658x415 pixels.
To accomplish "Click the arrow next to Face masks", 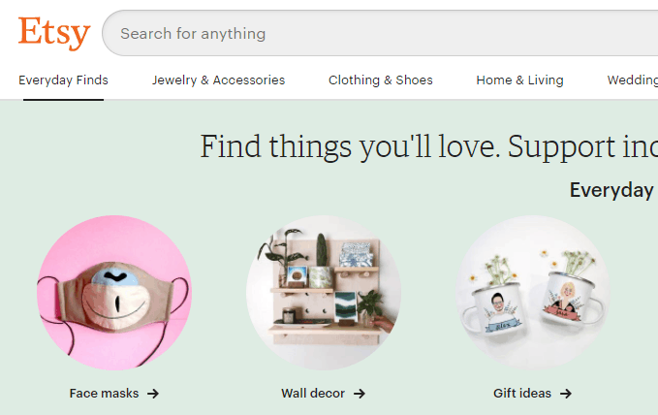I will 153,394.
